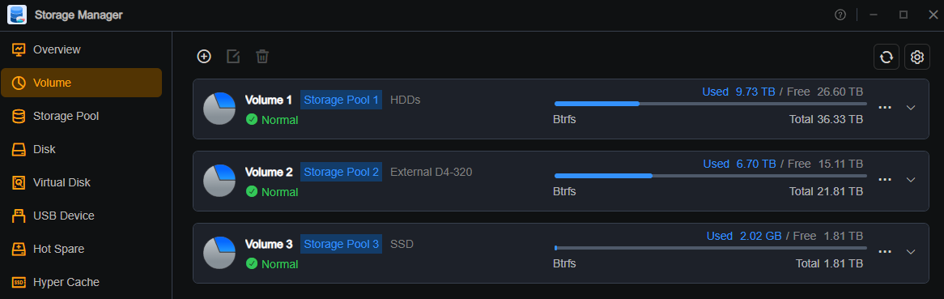Expand the Volume 3 details chevron
Viewport: 944px width, 299px height.
click(x=911, y=252)
